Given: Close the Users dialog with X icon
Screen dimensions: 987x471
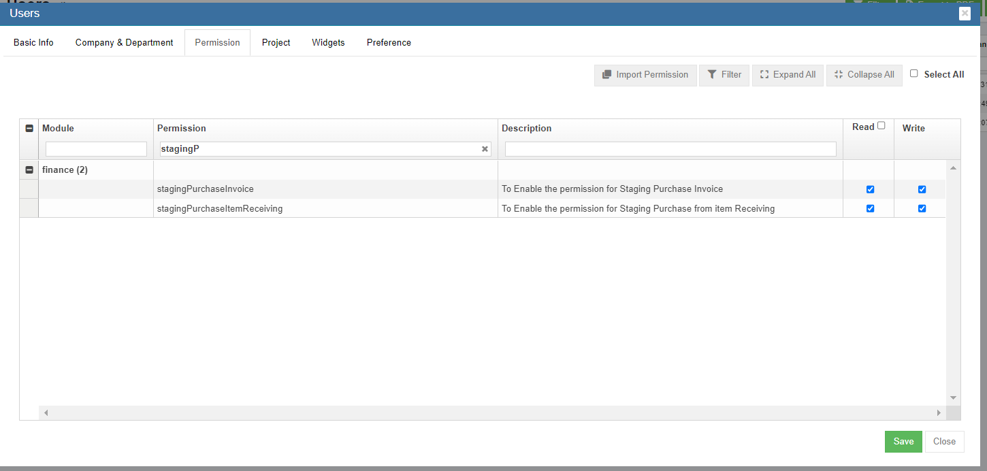Looking at the screenshot, I should click(x=965, y=14).
